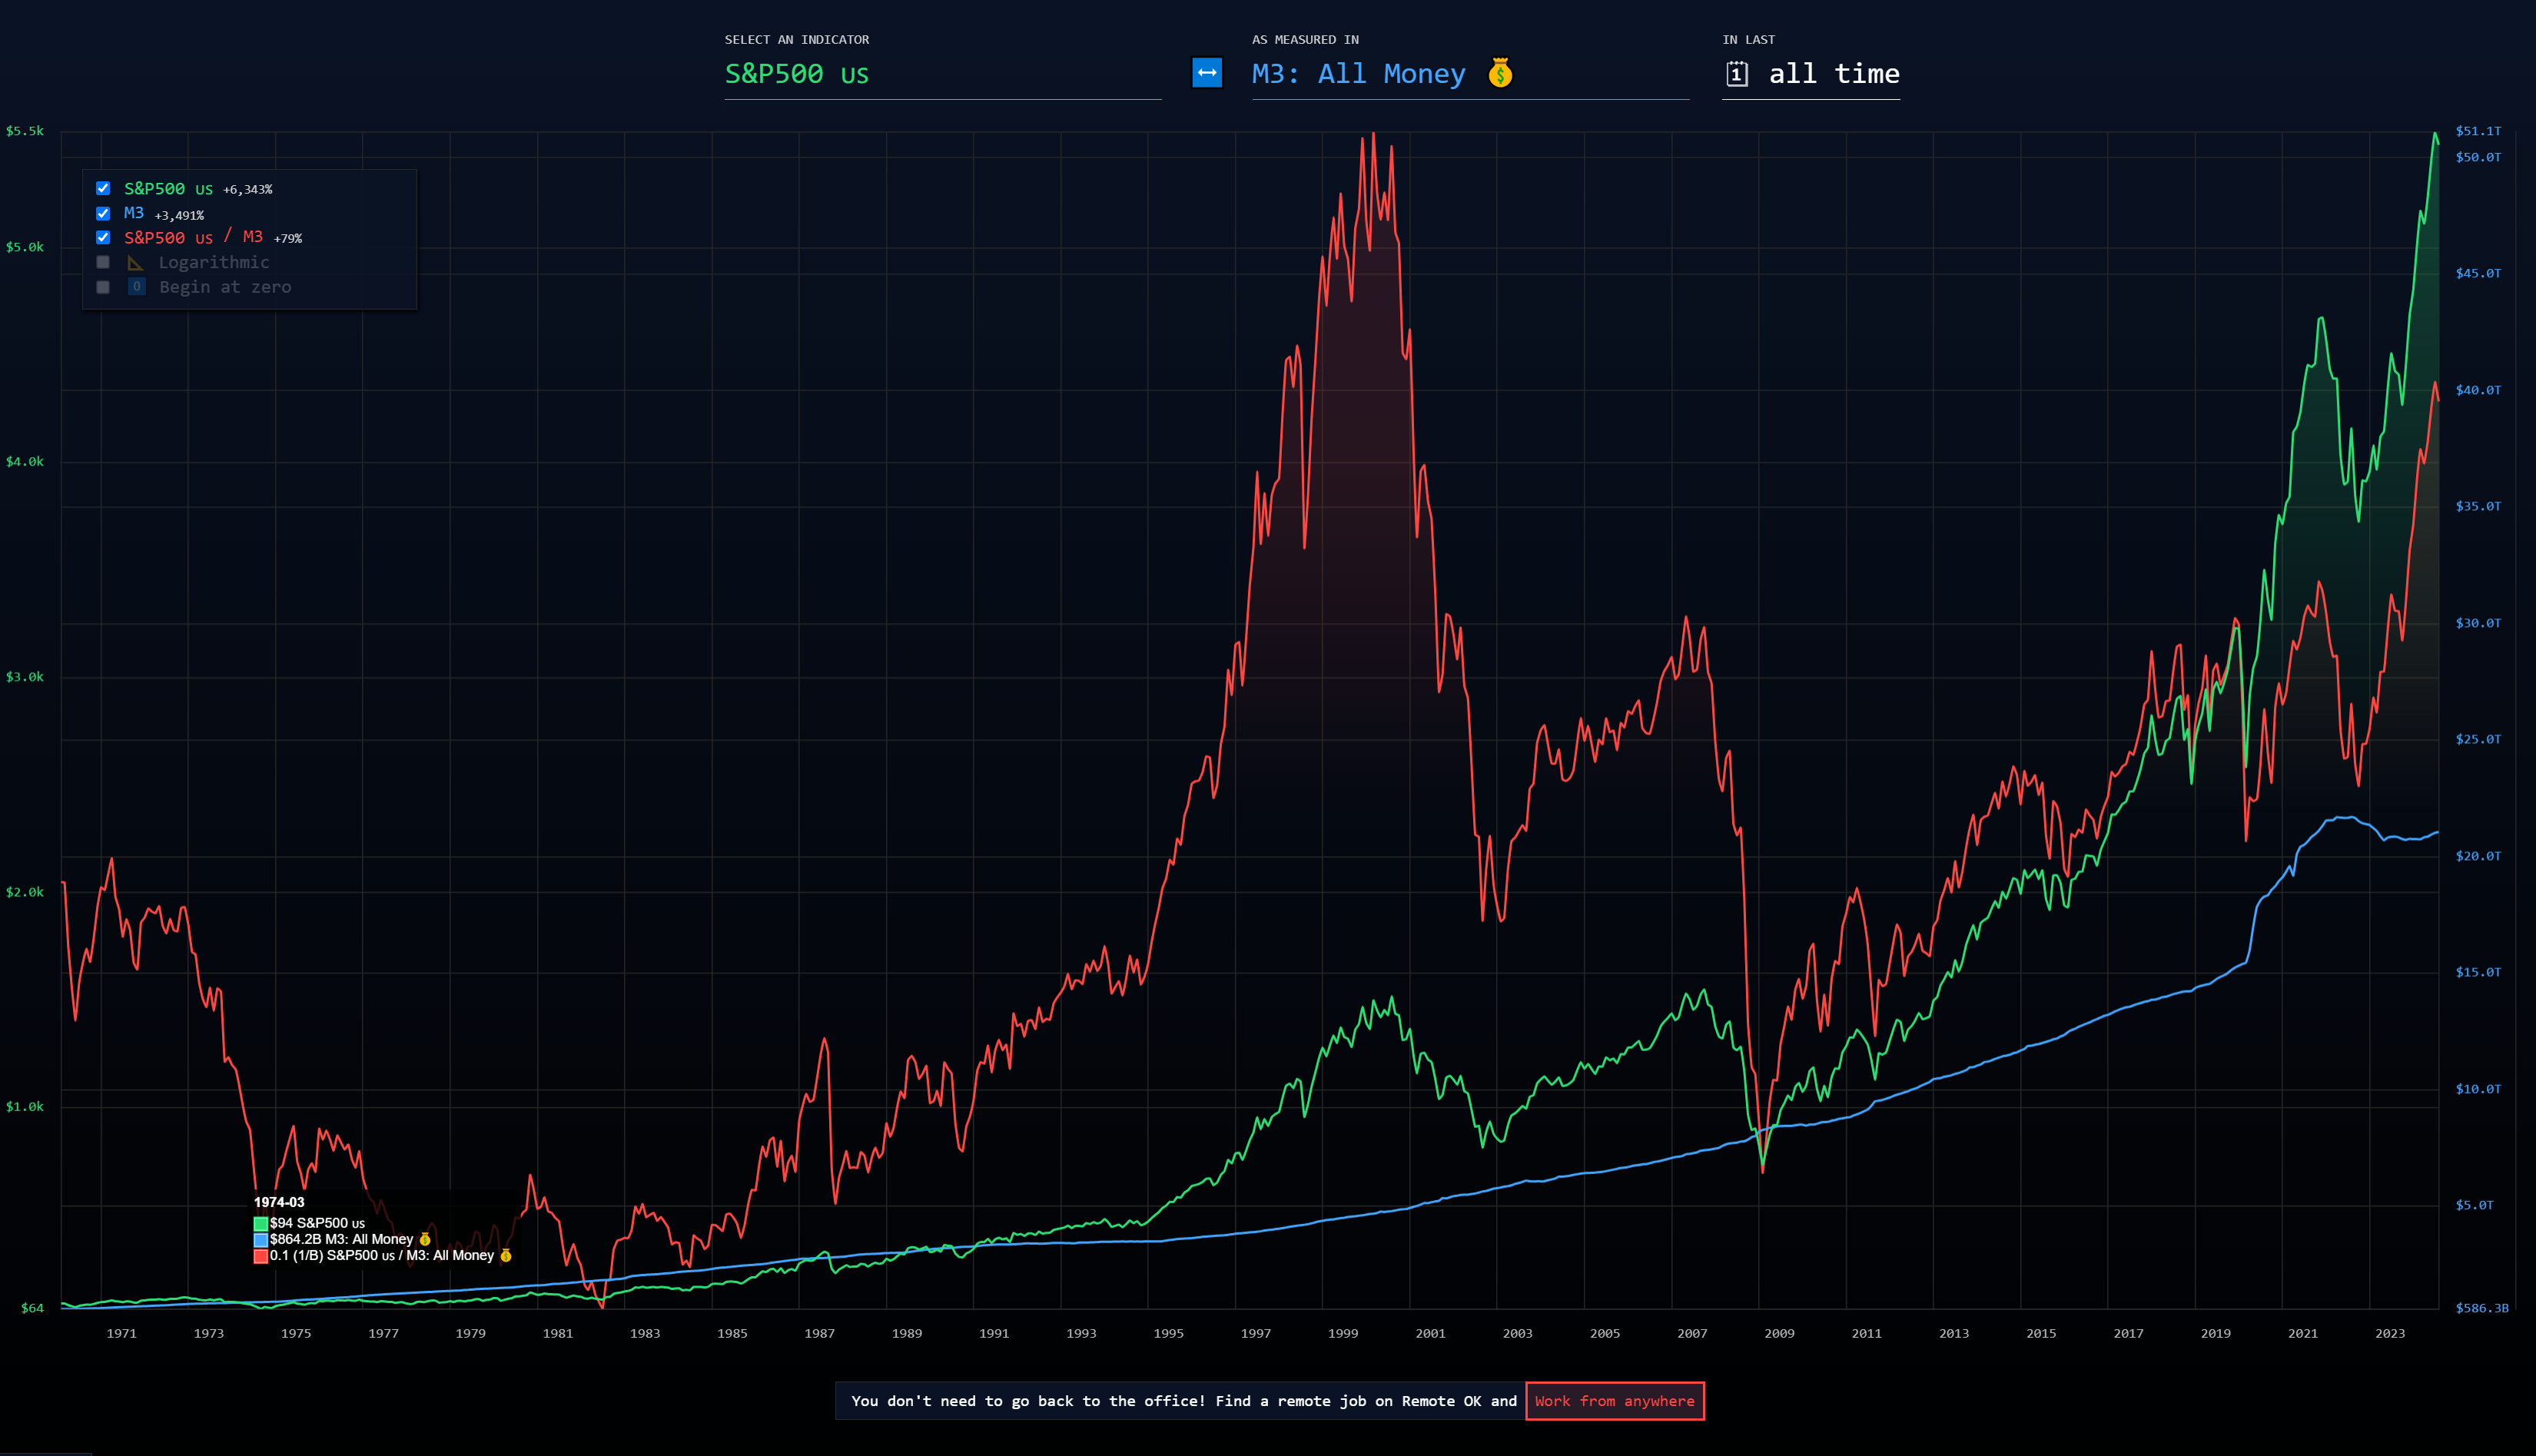Uncheck the S&P500 us series checkbox
Screen dimensions: 2536x1456
(103, 188)
